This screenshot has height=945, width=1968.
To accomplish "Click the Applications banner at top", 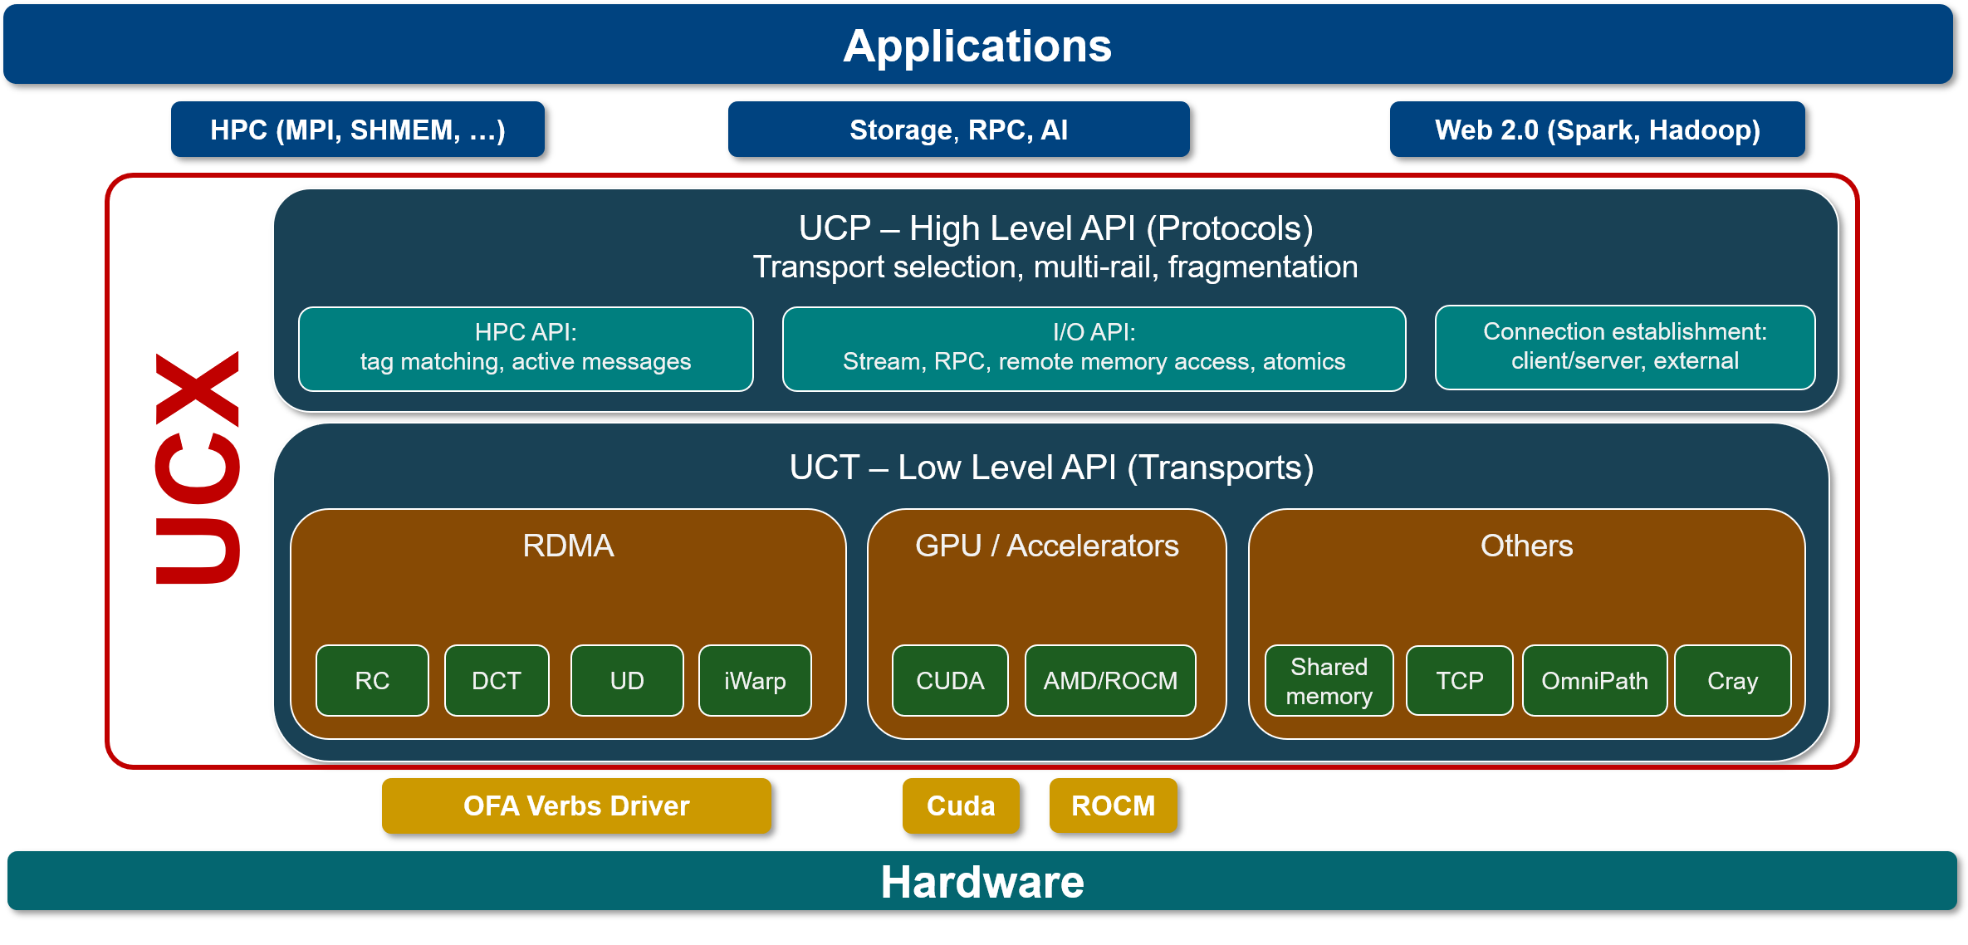I will click(x=977, y=45).
